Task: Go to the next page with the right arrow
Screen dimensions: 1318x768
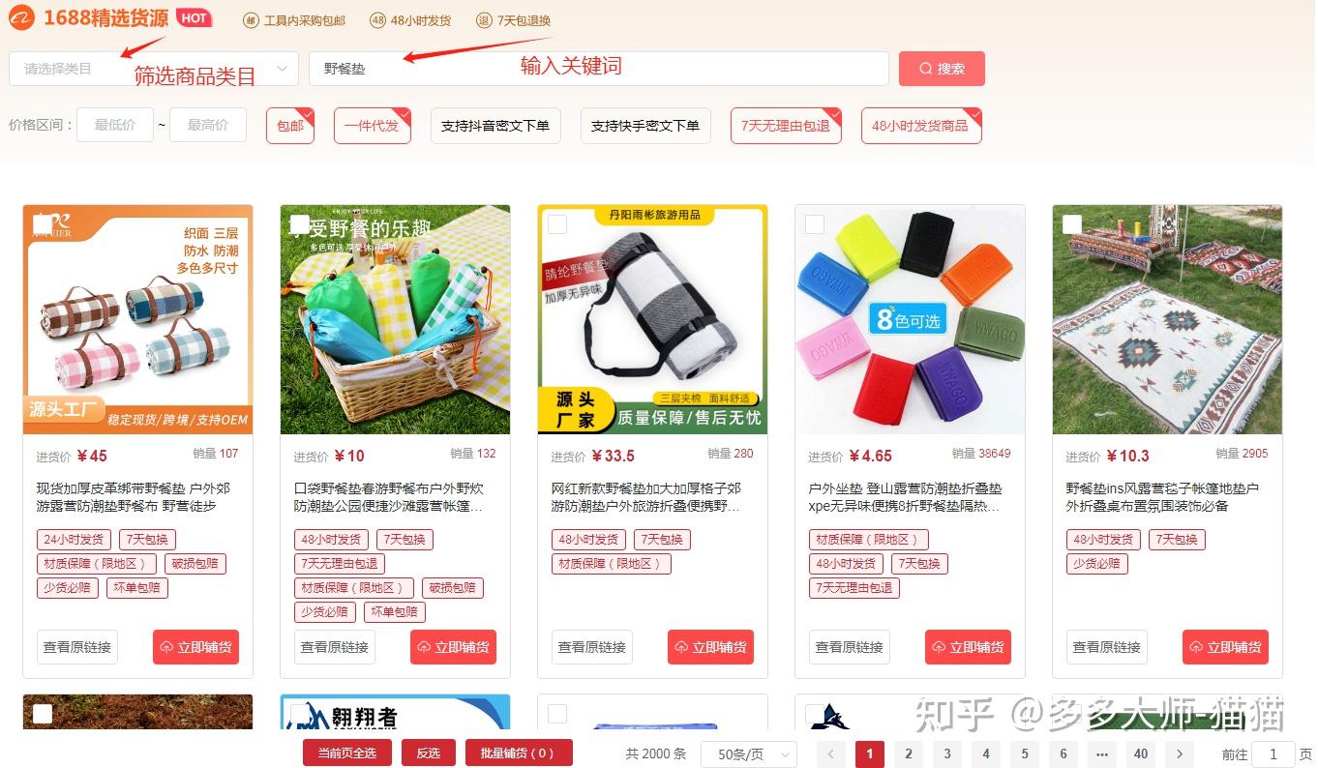Action: pyautogui.click(x=1179, y=754)
